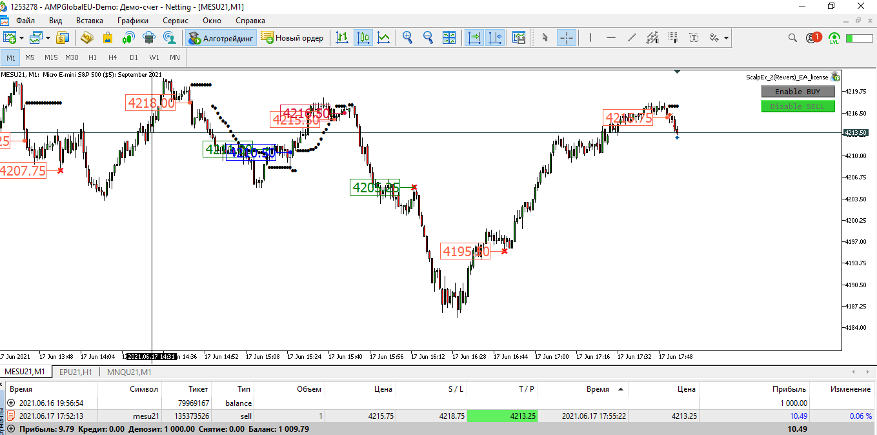The image size is (877, 435).
Task: Select the M1 timeframe
Action: tap(11, 57)
